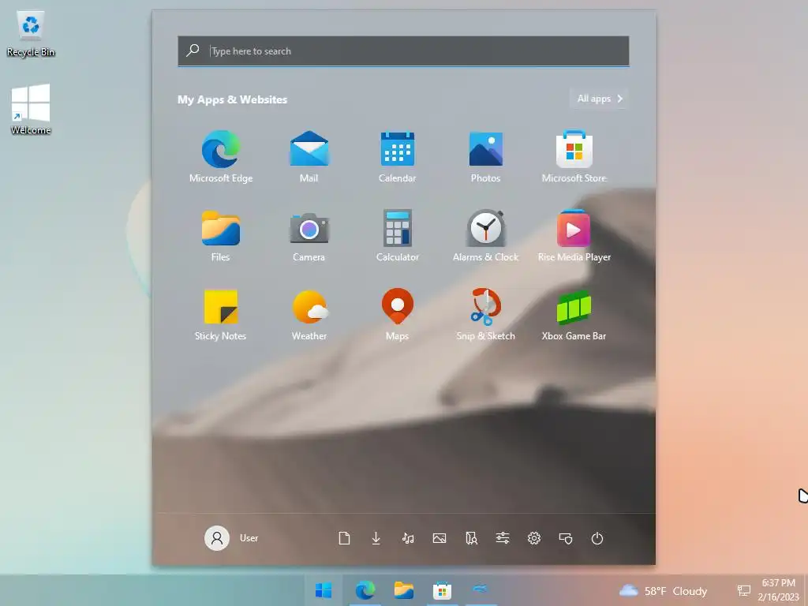Open Microsoft Store from the taskbar
Viewport: 808px width, 606px height.
click(x=442, y=590)
